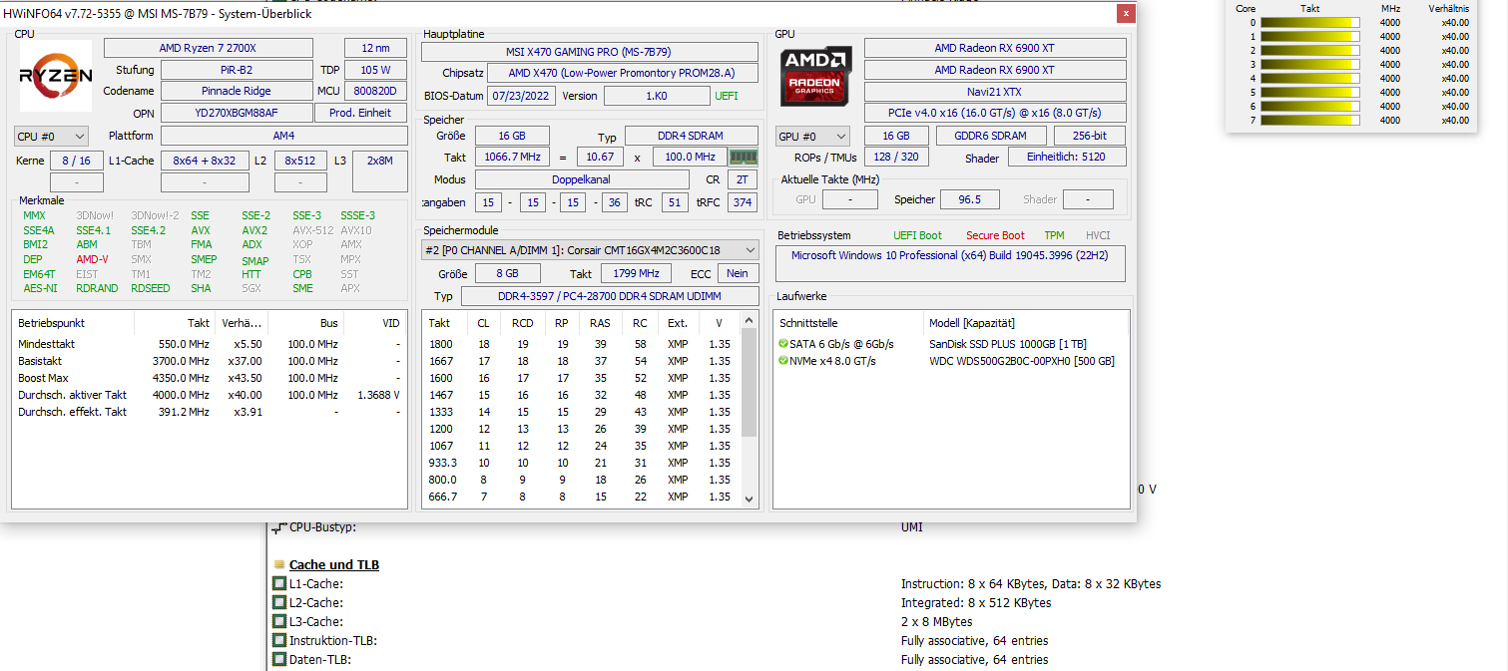
Task: Click the Doppelkanal mode field
Action: 581,179
